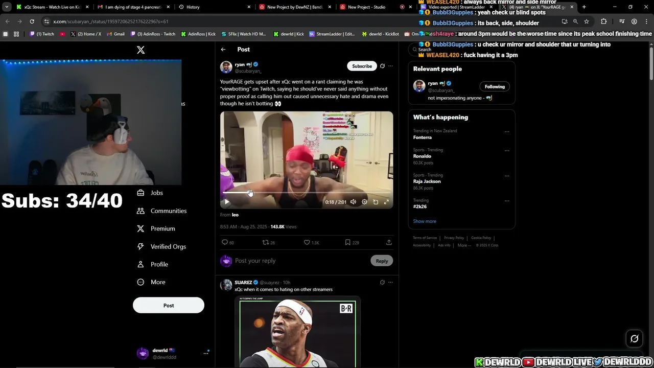Open Profile in the sidebar
Image resolution: width=654 pixels, height=368 pixels.
click(152, 264)
